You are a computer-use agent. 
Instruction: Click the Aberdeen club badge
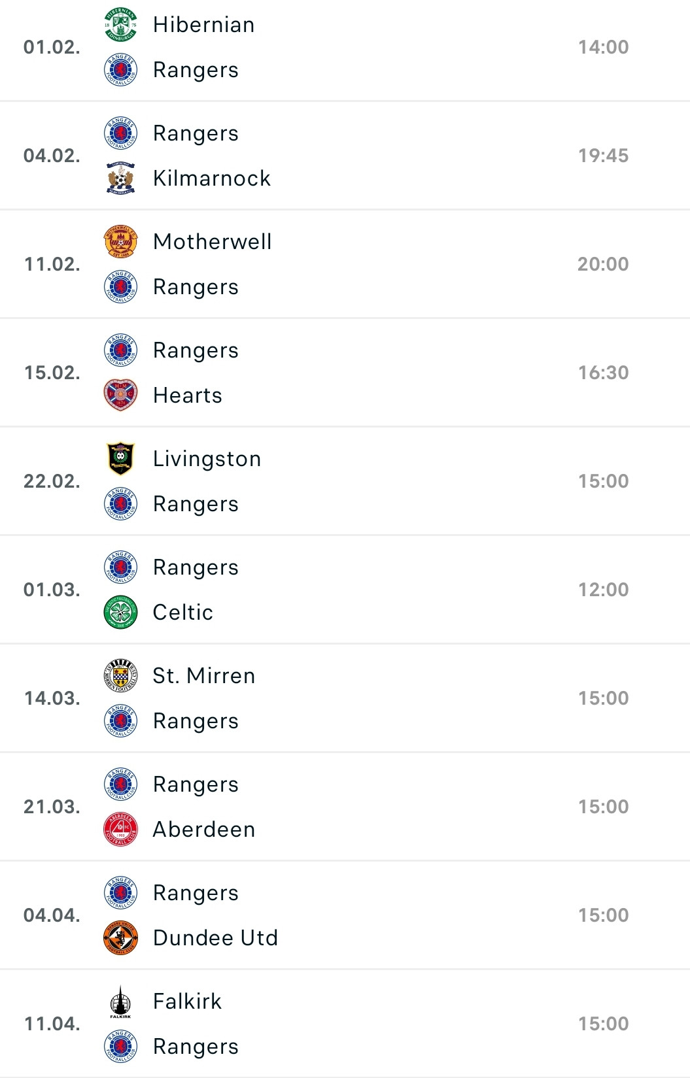pos(120,829)
